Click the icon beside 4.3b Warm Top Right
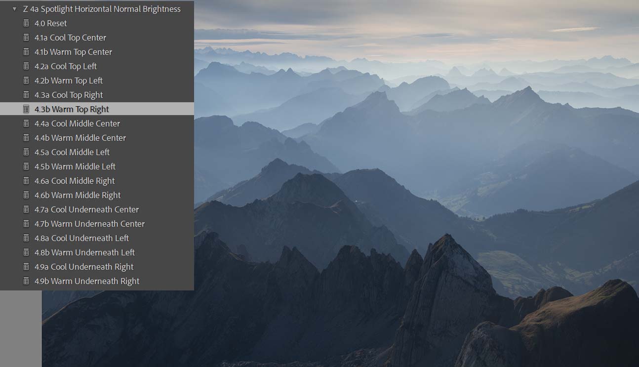639x367 pixels. point(26,109)
